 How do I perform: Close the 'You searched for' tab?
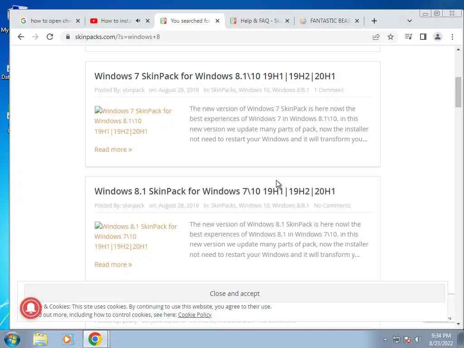pyautogui.click(x=217, y=21)
